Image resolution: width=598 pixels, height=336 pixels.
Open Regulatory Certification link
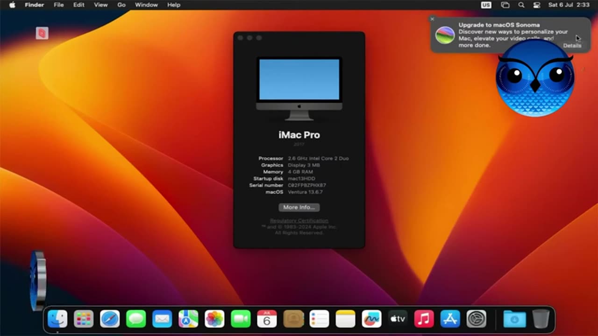(299, 221)
